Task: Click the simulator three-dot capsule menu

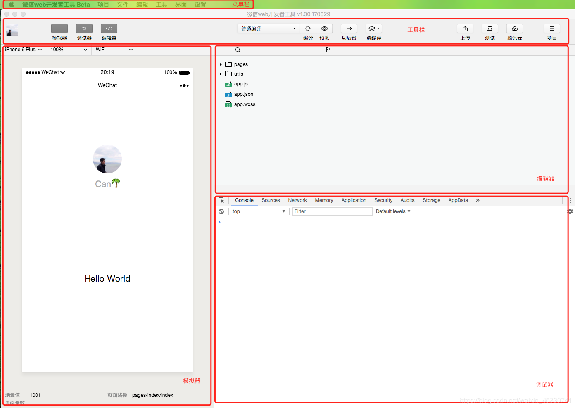Action: pos(184,86)
